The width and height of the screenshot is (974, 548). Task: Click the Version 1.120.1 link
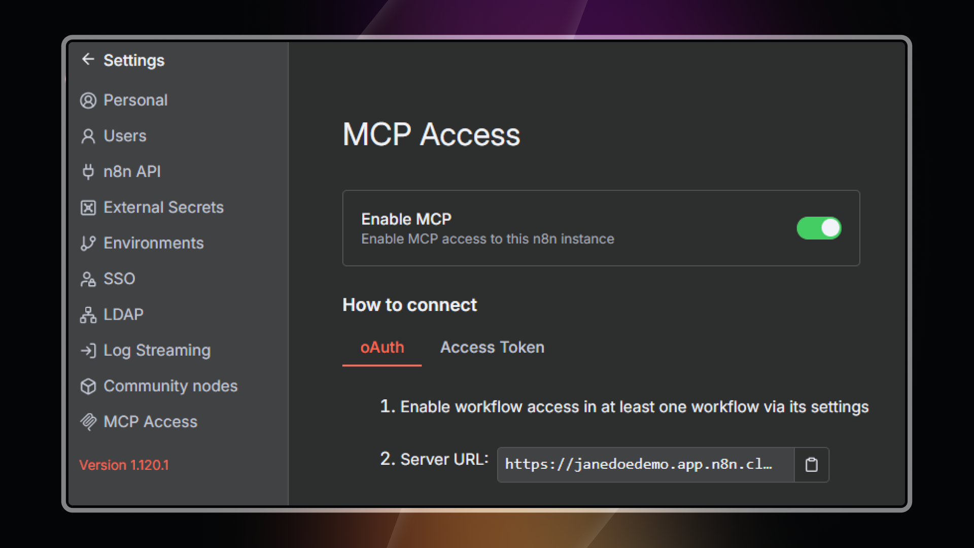click(124, 465)
